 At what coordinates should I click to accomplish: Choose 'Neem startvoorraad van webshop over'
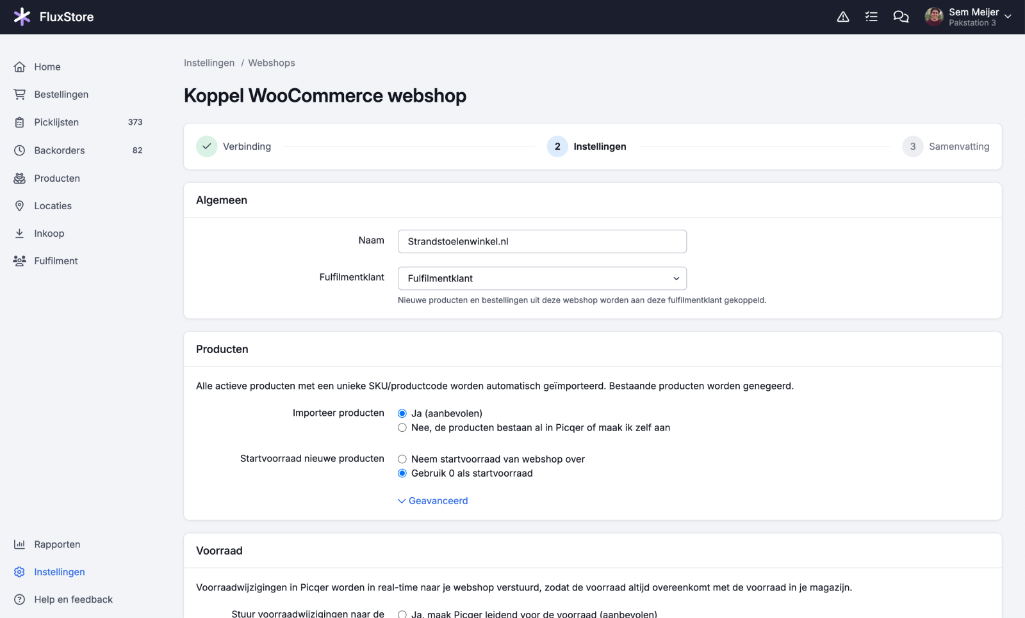[402, 459]
